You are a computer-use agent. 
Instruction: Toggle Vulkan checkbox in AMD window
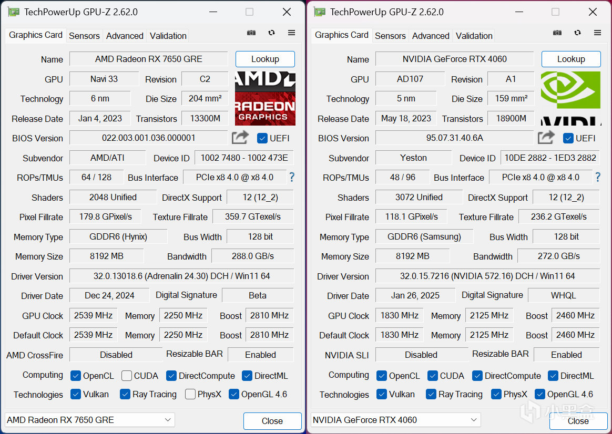pyautogui.click(x=75, y=394)
